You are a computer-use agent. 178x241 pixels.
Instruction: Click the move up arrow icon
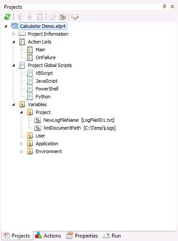pyautogui.click(x=19, y=17)
